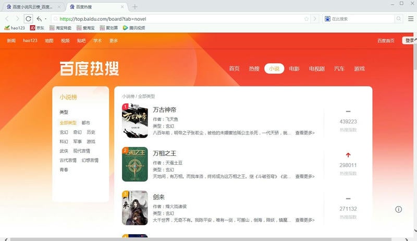Switch to the 百度小说风云榜 tab

(32, 7)
